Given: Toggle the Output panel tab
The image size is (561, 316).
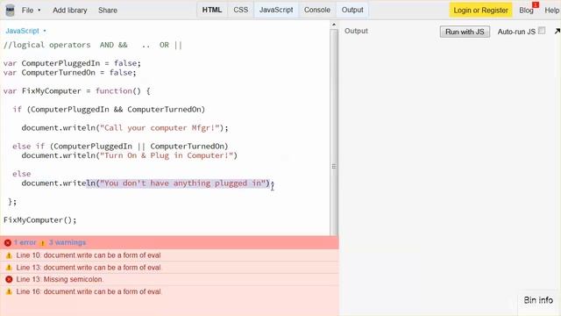Looking at the screenshot, I should click(352, 10).
